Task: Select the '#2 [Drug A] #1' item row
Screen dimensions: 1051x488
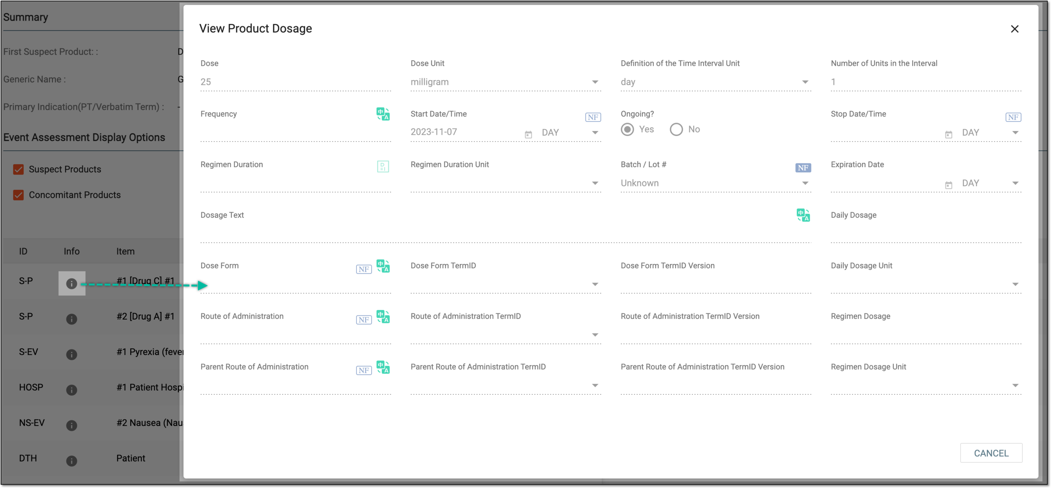Action: (x=145, y=316)
